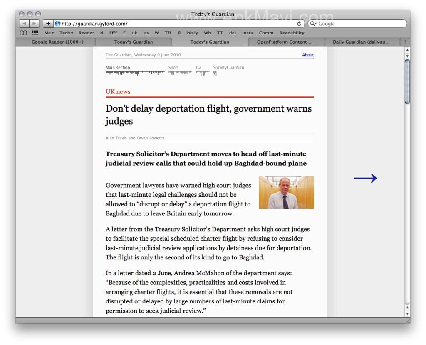Show Top Sites grid icon
The width and height of the screenshot is (426, 345).
[x=35, y=33]
